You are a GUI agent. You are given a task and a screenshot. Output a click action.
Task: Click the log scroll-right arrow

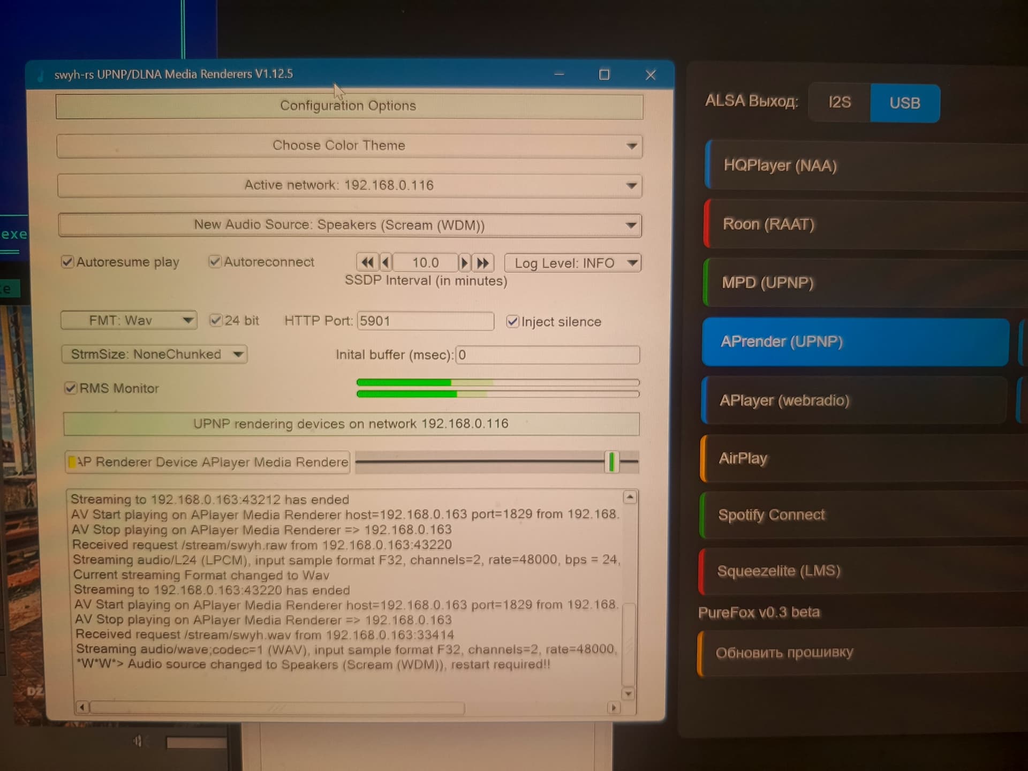[x=614, y=708]
